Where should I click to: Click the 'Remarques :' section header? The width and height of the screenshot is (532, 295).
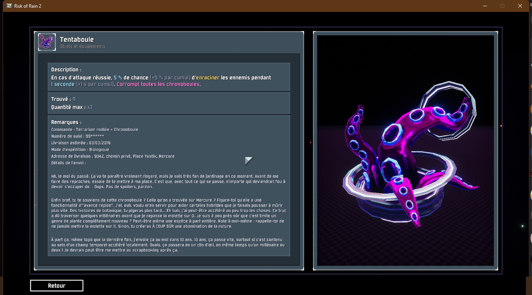tap(66, 123)
